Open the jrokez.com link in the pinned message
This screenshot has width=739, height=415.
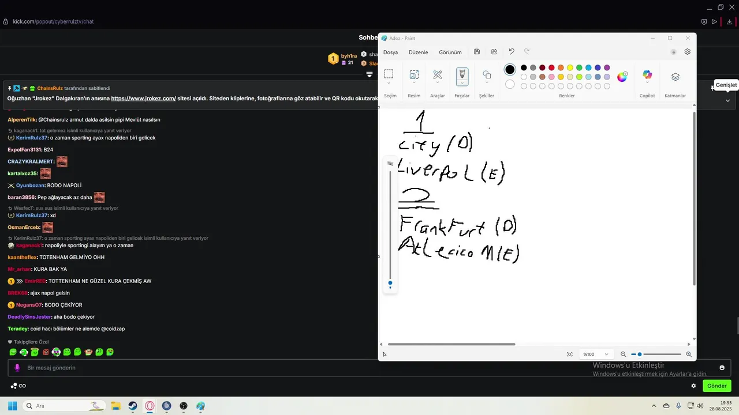click(x=144, y=99)
